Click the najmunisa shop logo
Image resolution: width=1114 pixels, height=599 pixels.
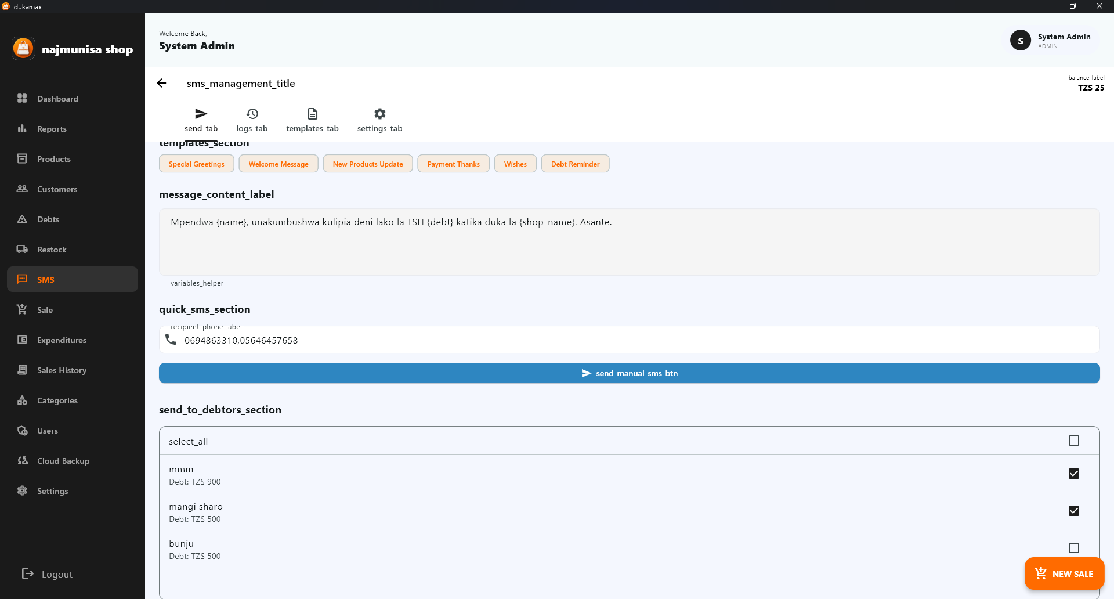click(x=23, y=48)
